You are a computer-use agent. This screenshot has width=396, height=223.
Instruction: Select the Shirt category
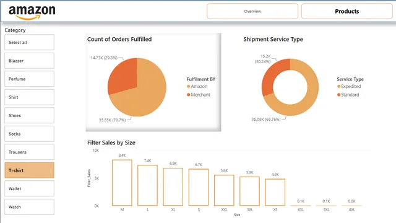29,97
